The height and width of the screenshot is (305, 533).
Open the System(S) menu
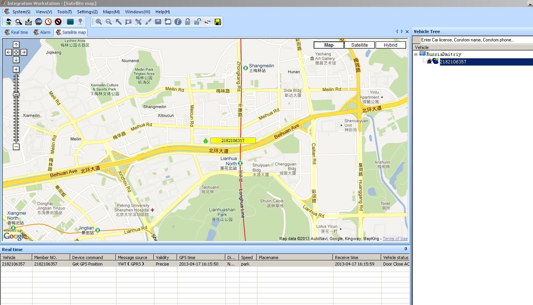pyautogui.click(x=21, y=12)
